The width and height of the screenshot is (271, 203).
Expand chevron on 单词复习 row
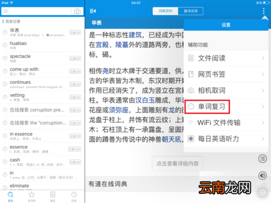tap(263, 107)
